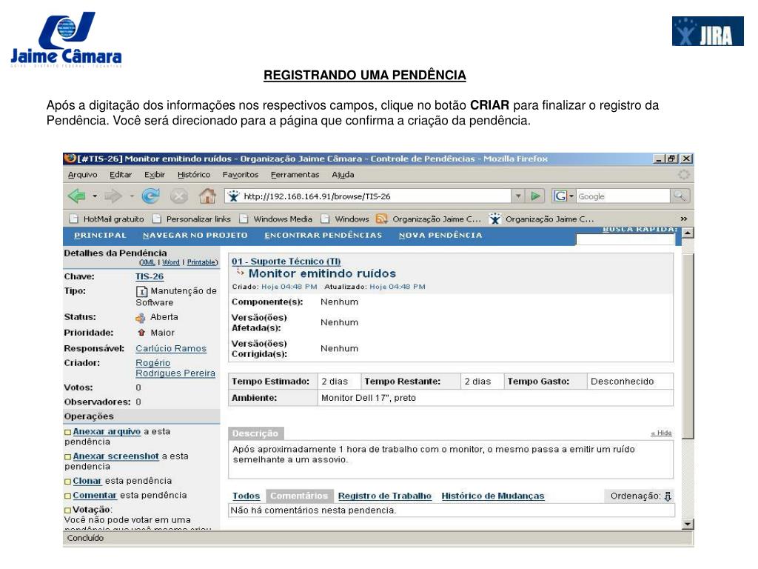The height and width of the screenshot is (569, 758).
Task: Click the Manutenção de Software type icon
Action: [141, 291]
